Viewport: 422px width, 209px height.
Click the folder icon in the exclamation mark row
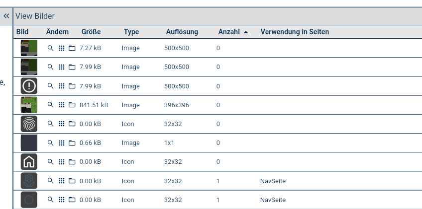pyautogui.click(x=72, y=86)
